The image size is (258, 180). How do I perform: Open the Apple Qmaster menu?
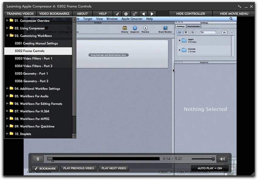[x=132, y=19]
